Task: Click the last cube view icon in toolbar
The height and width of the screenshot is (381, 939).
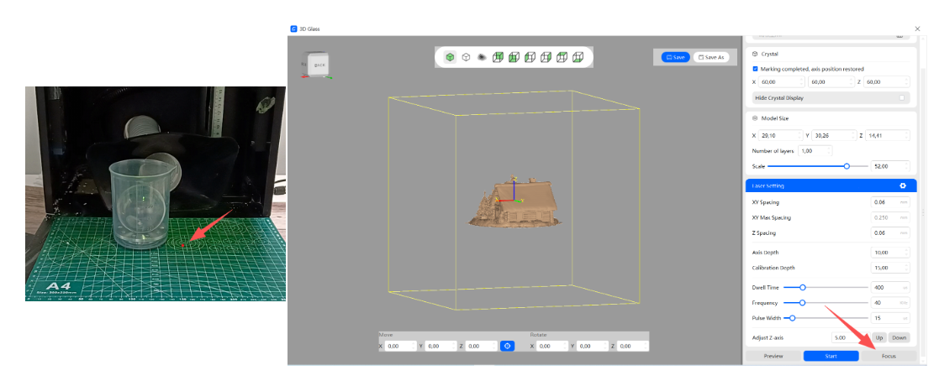Action: (x=578, y=57)
